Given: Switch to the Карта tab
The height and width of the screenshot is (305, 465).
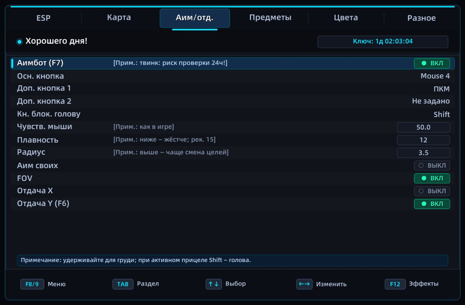Looking at the screenshot, I should [x=119, y=17].
